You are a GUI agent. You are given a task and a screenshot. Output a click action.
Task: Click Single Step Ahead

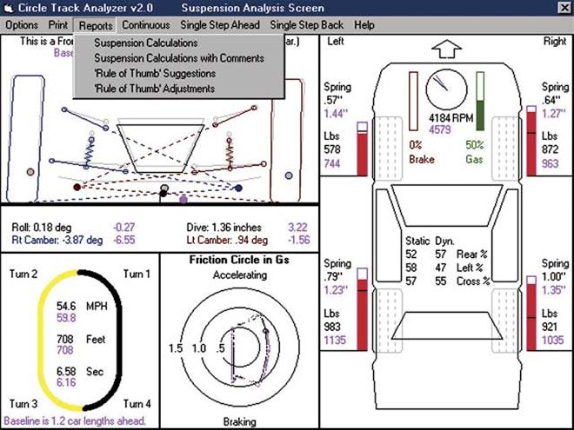tap(220, 25)
